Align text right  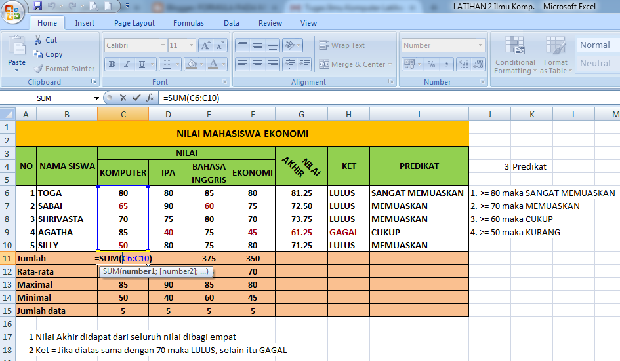tap(273, 64)
